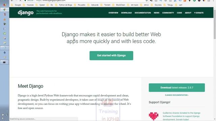The width and height of the screenshot is (216, 121).
Task: Open the Python ds Blogs bookmark folder
Action: tap(64, 5)
